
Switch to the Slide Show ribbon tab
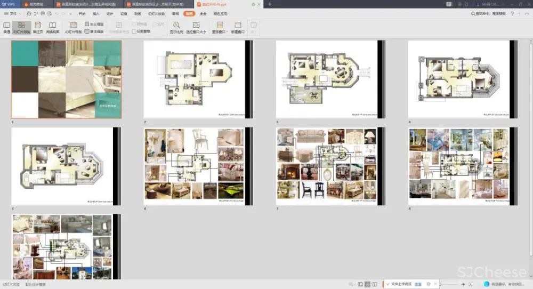(156, 13)
